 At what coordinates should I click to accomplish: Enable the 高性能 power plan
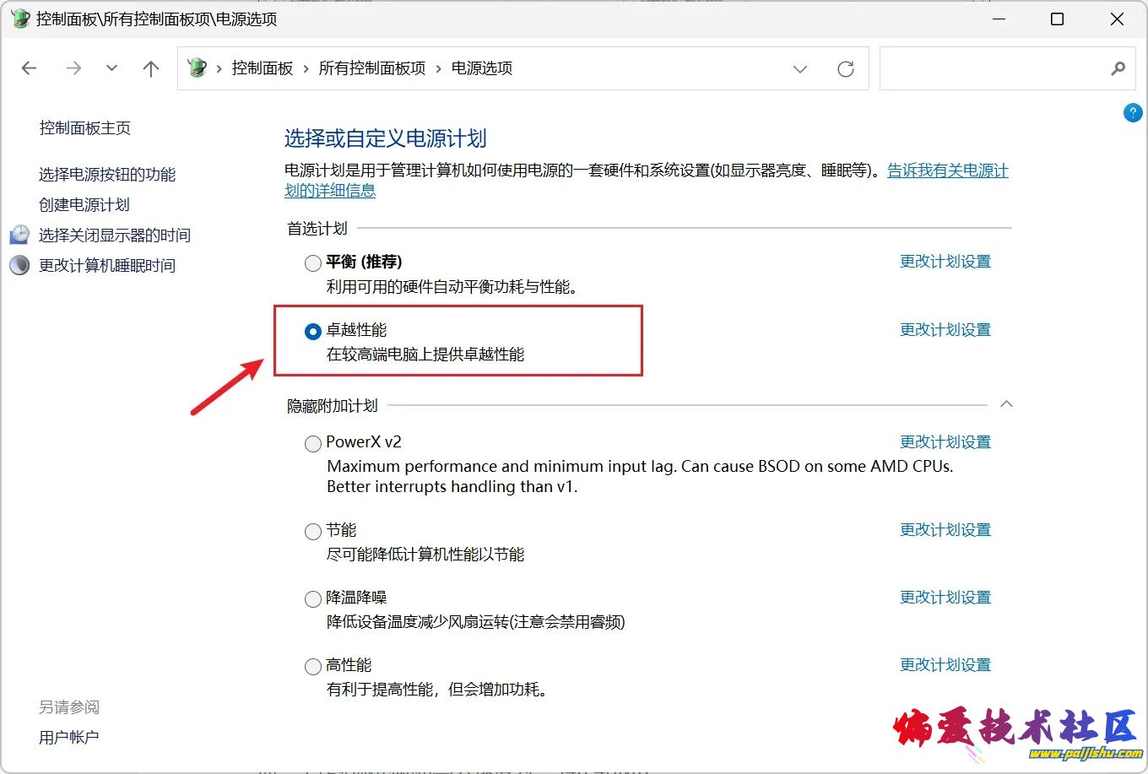pyautogui.click(x=313, y=667)
